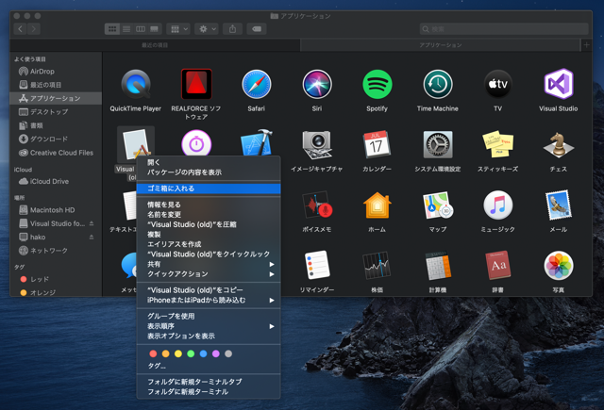The width and height of the screenshot is (604, 410).
Task: Select the カレンダー app icon
Action: (377, 144)
